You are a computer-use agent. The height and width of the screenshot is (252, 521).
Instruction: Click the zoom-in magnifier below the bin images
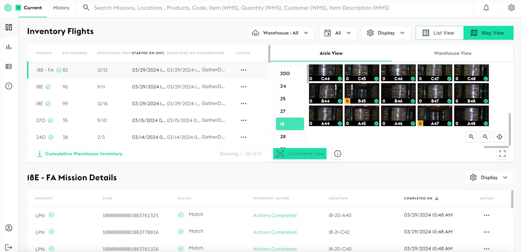pyautogui.click(x=471, y=136)
